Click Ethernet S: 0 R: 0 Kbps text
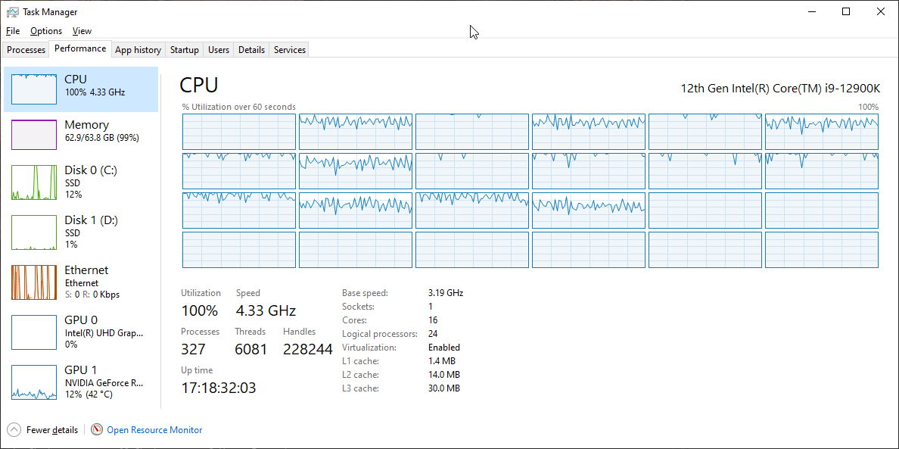The image size is (899, 449). point(92,295)
